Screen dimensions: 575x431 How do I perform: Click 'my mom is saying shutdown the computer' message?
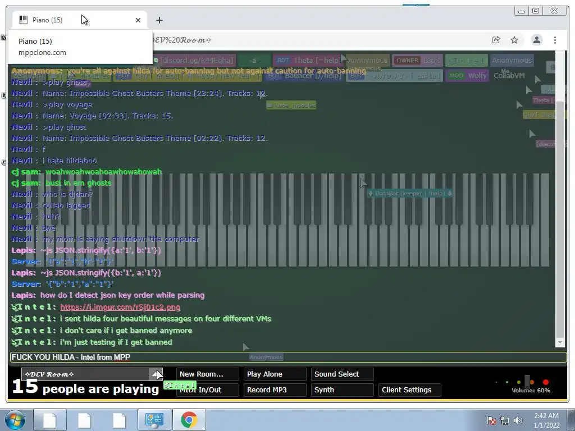pyautogui.click(x=121, y=239)
